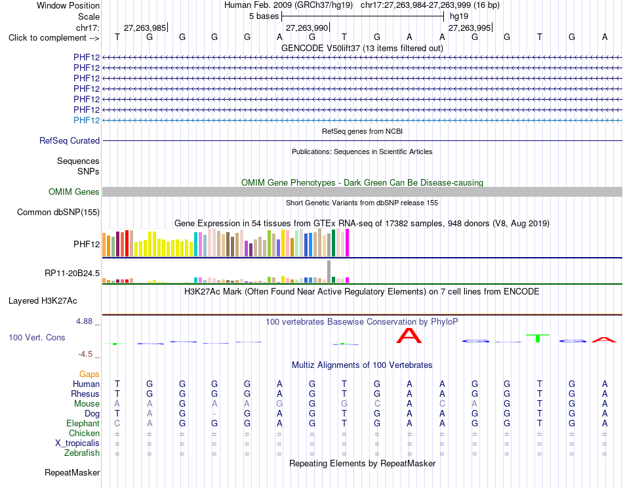Click the Dog species label

pyautogui.click(x=92, y=414)
